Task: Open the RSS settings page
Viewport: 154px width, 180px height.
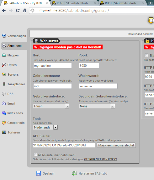Action: coord(10,94)
